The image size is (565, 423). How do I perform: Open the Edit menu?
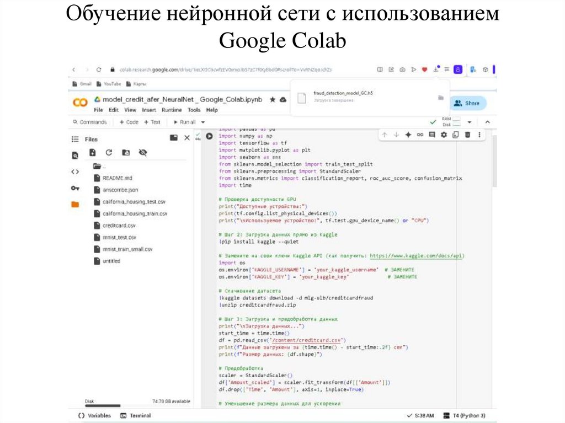[x=114, y=110]
